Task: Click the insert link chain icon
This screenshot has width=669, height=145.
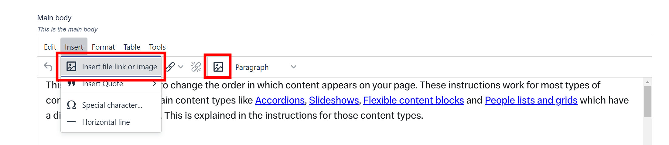Action: [x=171, y=67]
